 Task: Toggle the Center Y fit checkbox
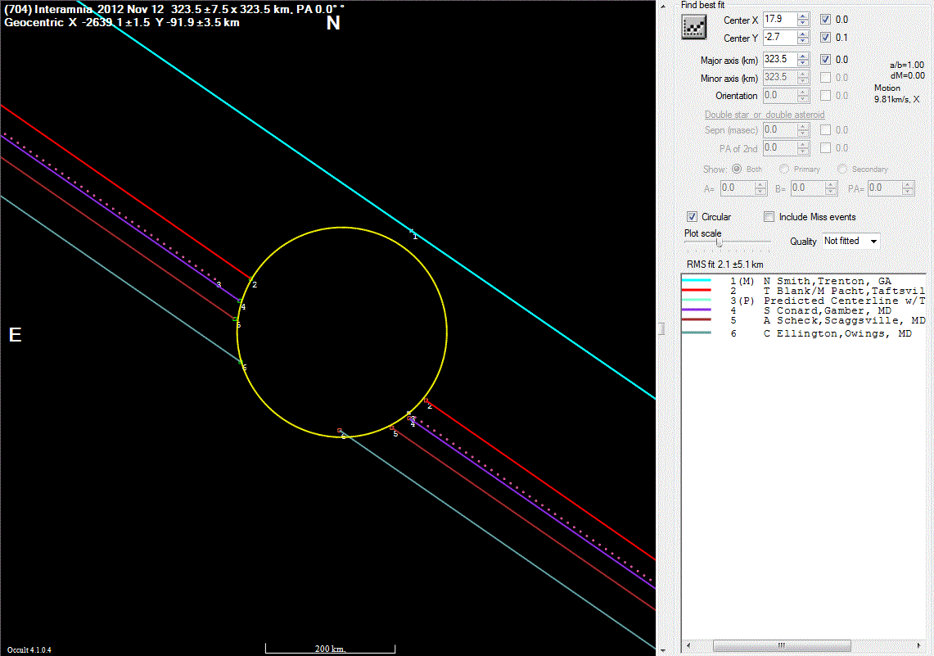coord(826,38)
